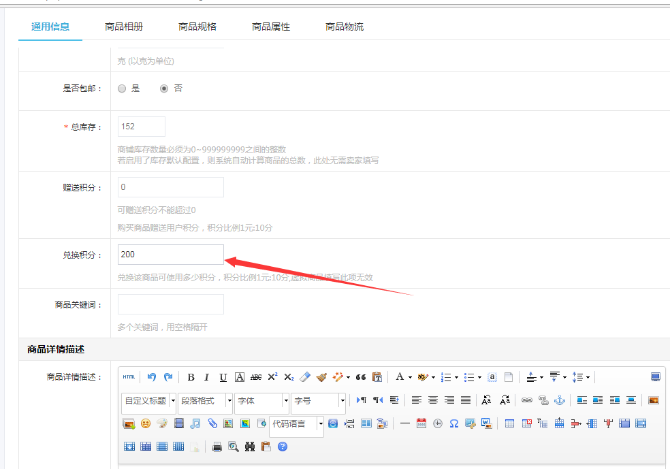Toggle fullscreen editor mode icon

pos(655,377)
